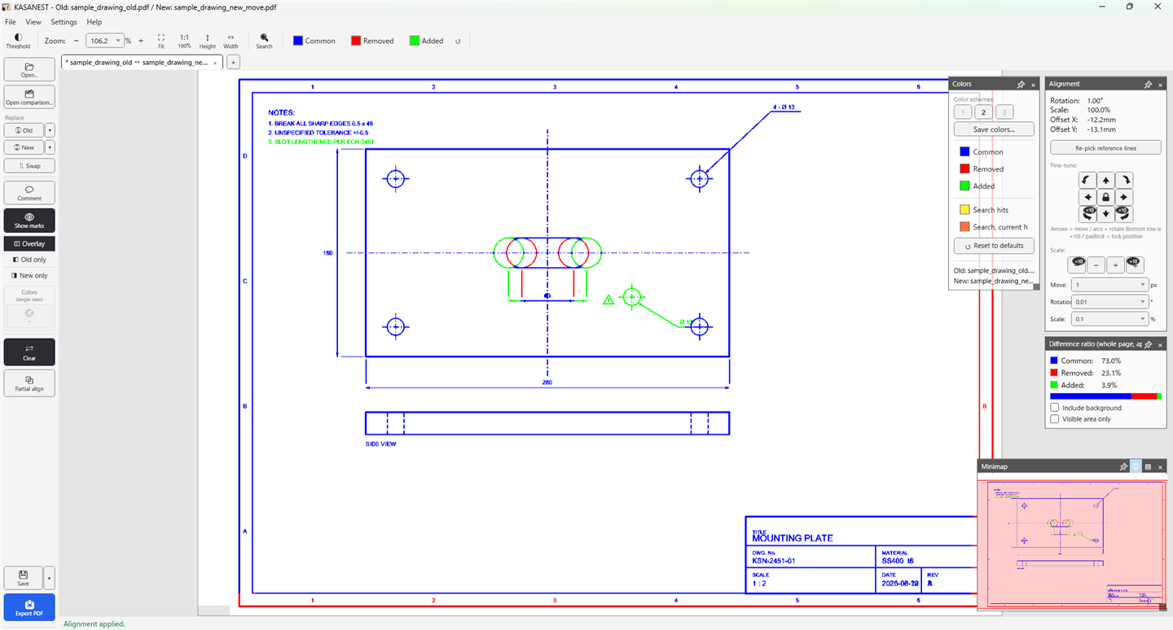
Task: Rotate counter-clockwise with the top-left arc arrow
Action: click(1088, 180)
